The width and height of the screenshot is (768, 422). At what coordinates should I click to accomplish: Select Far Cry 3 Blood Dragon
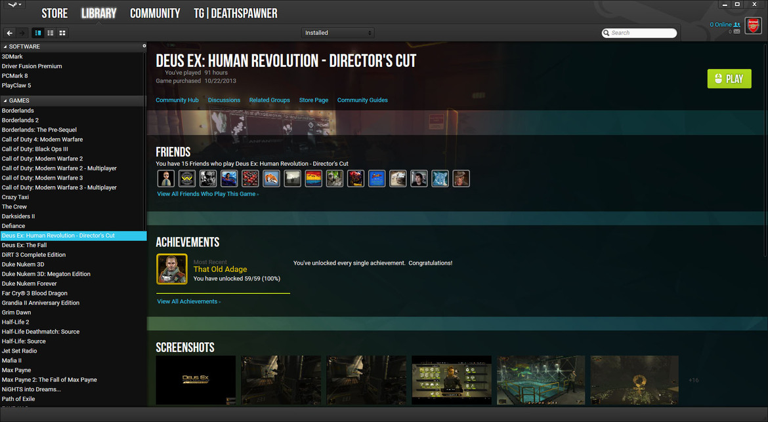pyautogui.click(x=73, y=294)
